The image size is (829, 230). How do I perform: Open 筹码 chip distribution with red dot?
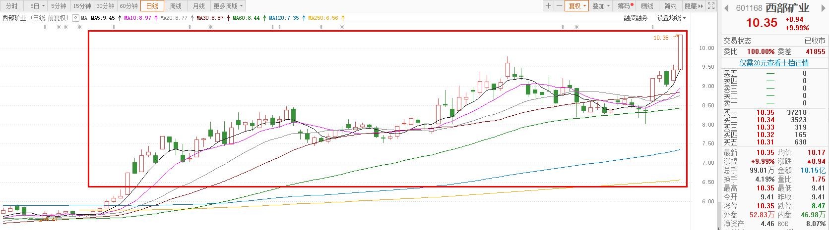(626, 6)
